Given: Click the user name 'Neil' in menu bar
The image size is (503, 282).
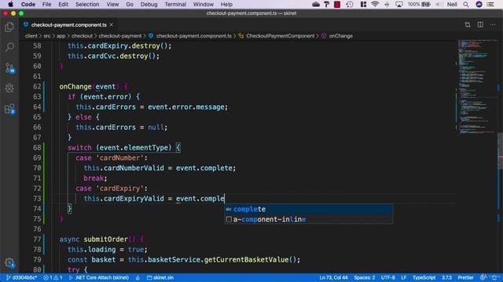Looking at the screenshot, I should (x=452, y=4).
